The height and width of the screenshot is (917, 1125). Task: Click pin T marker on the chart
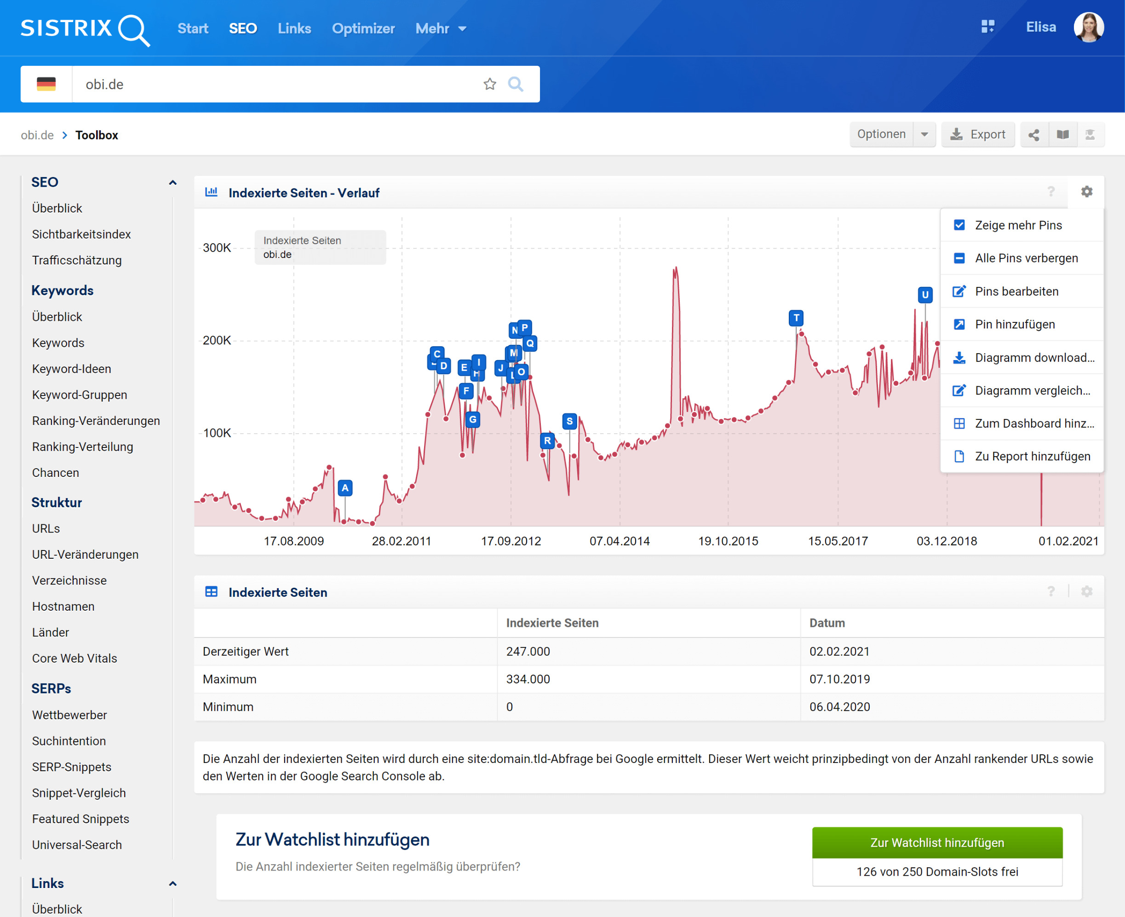pyautogui.click(x=796, y=318)
